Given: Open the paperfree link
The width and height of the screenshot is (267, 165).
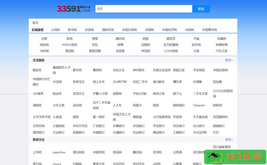Looking at the screenshot, I should pyautogui.click(x=59, y=152).
